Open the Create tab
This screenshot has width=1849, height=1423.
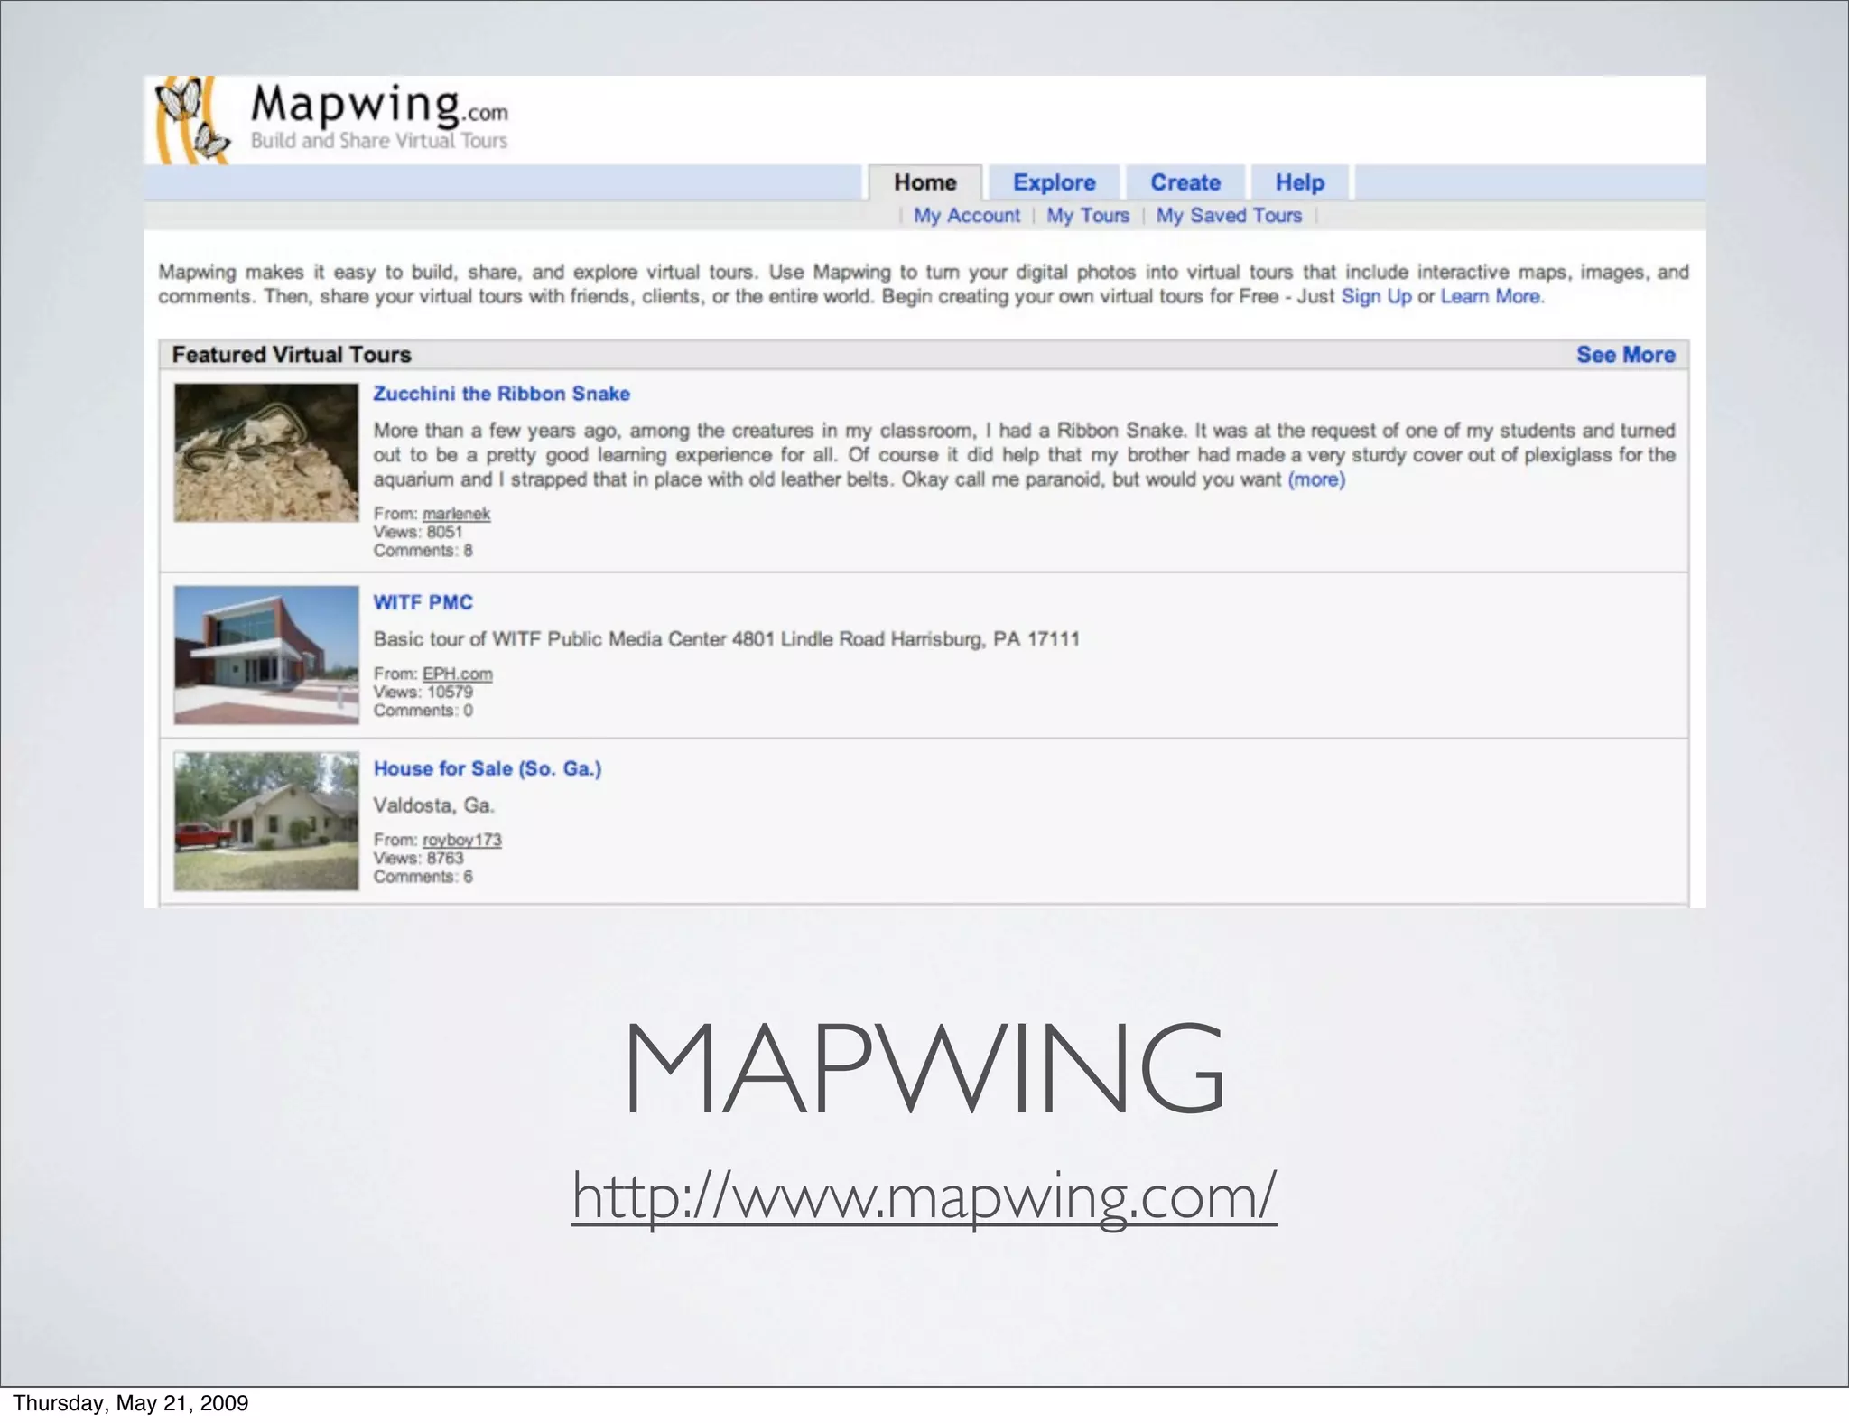pyautogui.click(x=1185, y=182)
